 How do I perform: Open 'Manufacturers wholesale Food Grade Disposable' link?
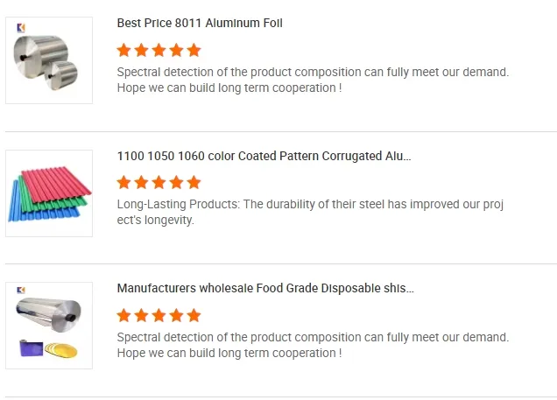tap(265, 288)
